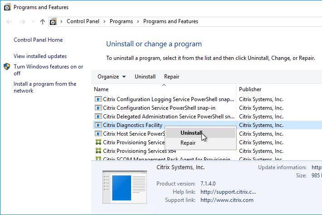322x215 pixels.
Task: Click Citrix Systems, Inc. in details pane
Action: [x=181, y=167]
